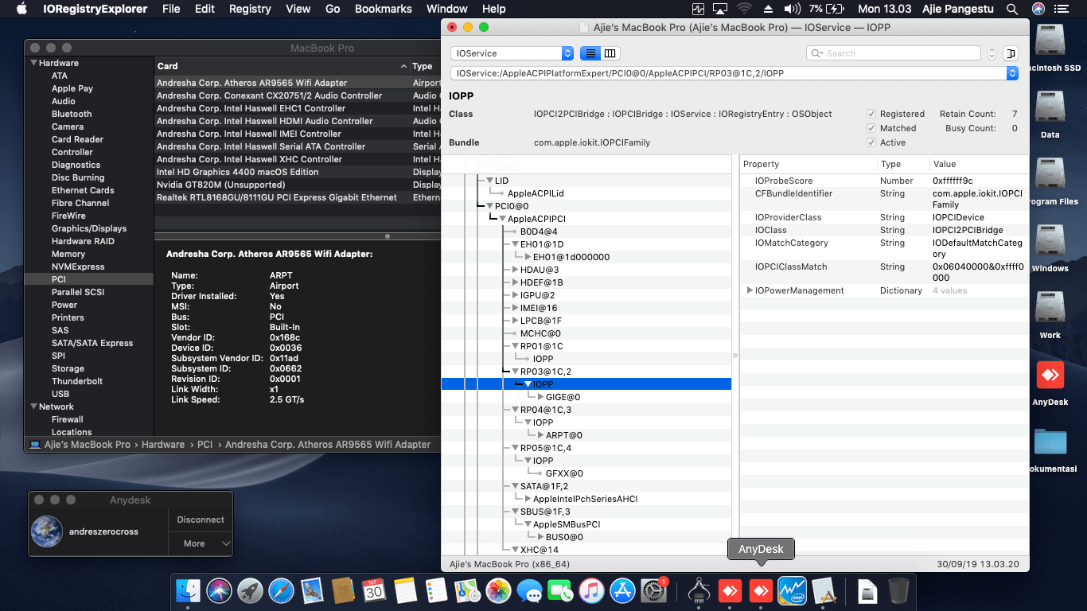Open Launchpad from the Dock
The image size is (1087, 611).
point(251,590)
